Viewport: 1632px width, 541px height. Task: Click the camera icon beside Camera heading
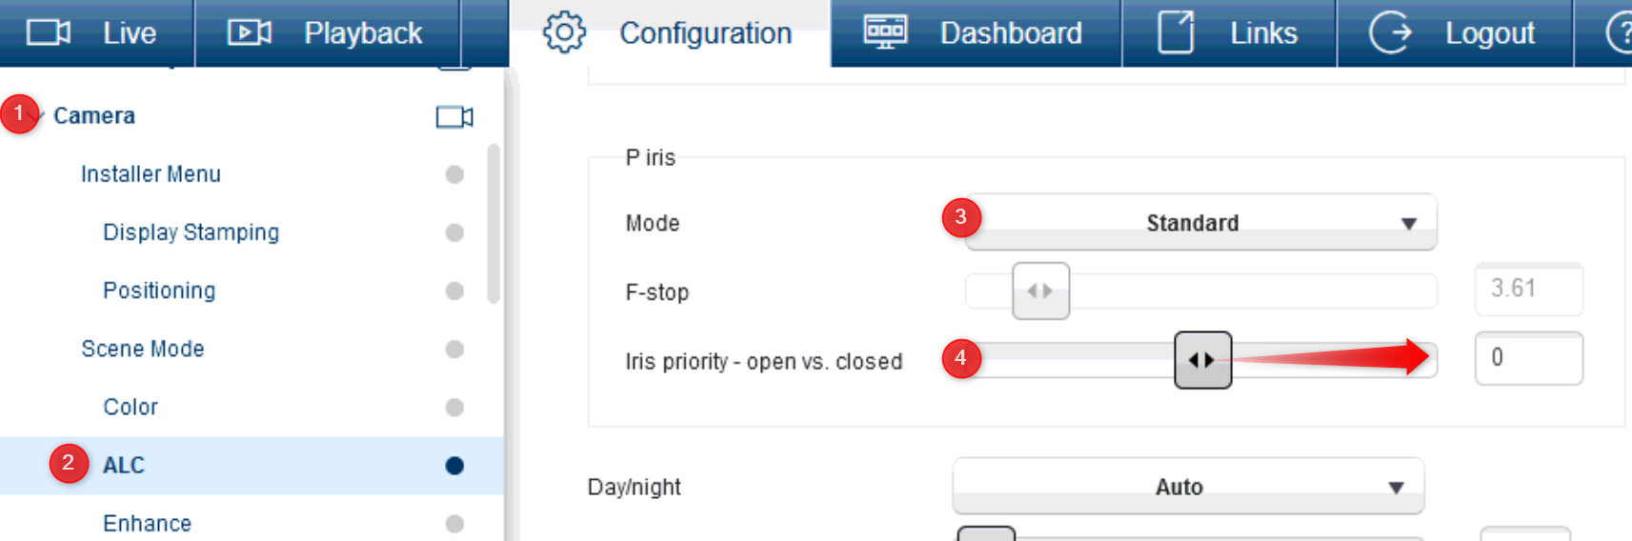[454, 116]
